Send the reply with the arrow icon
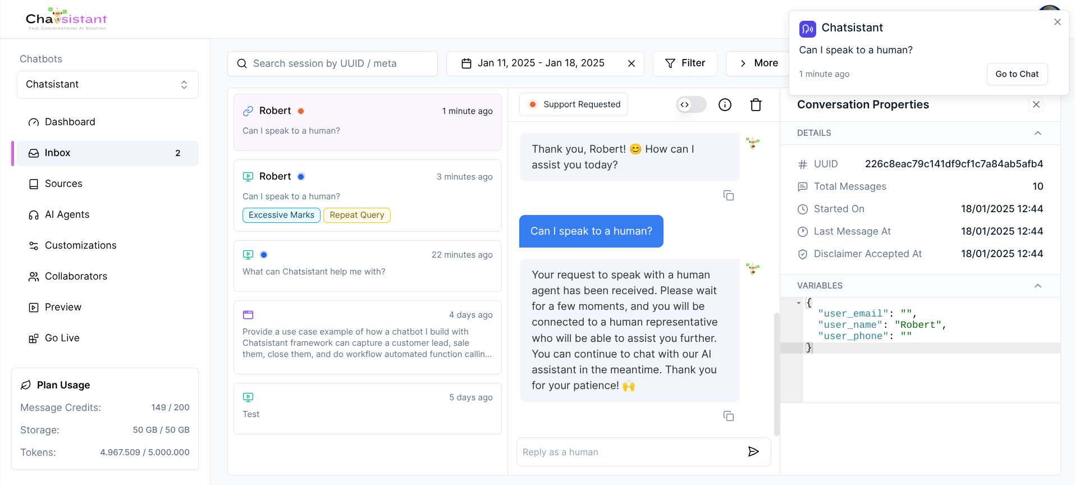This screenshot has height=485, width=1075. click(754, 452)
